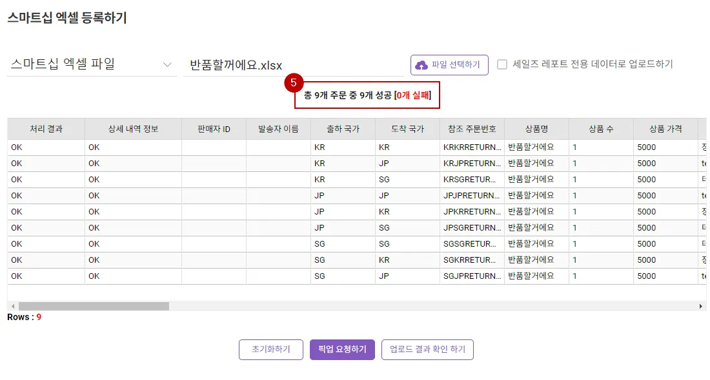Select the SGSGRETUR... order number cell
The width and height of the screenshot is (710, 380).
472,244
